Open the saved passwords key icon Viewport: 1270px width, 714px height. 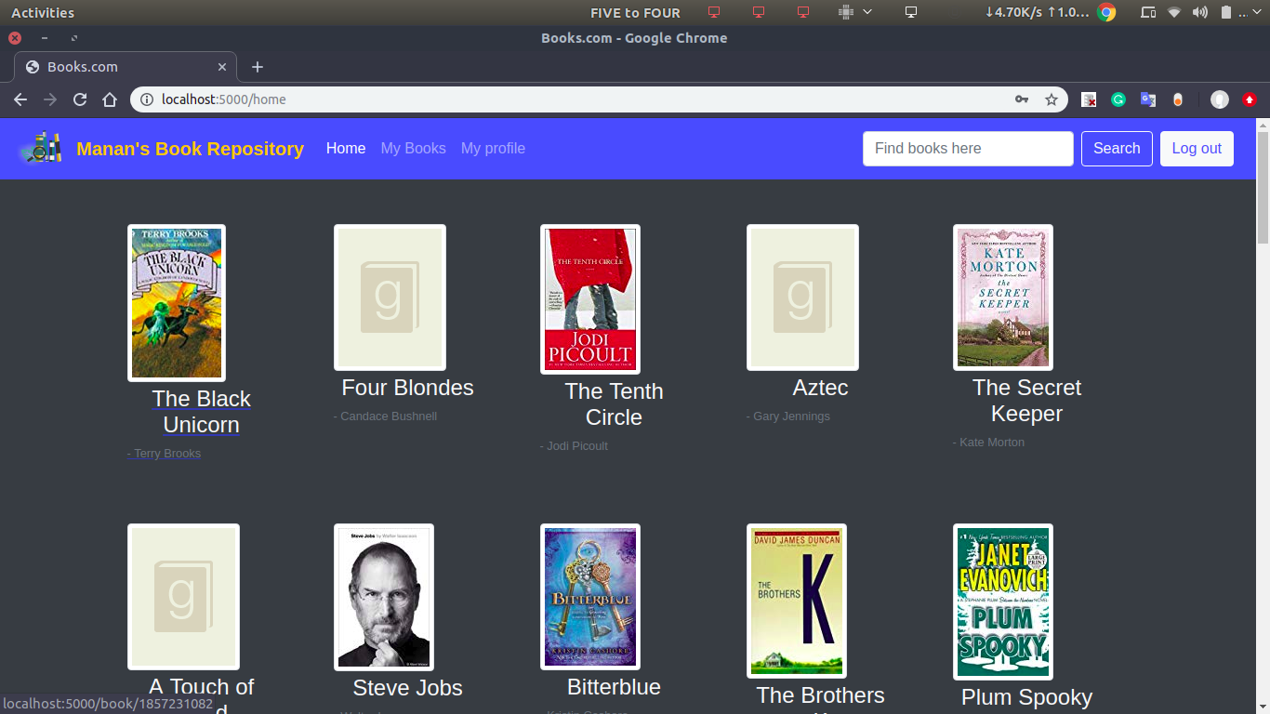tap(1022, 99)
